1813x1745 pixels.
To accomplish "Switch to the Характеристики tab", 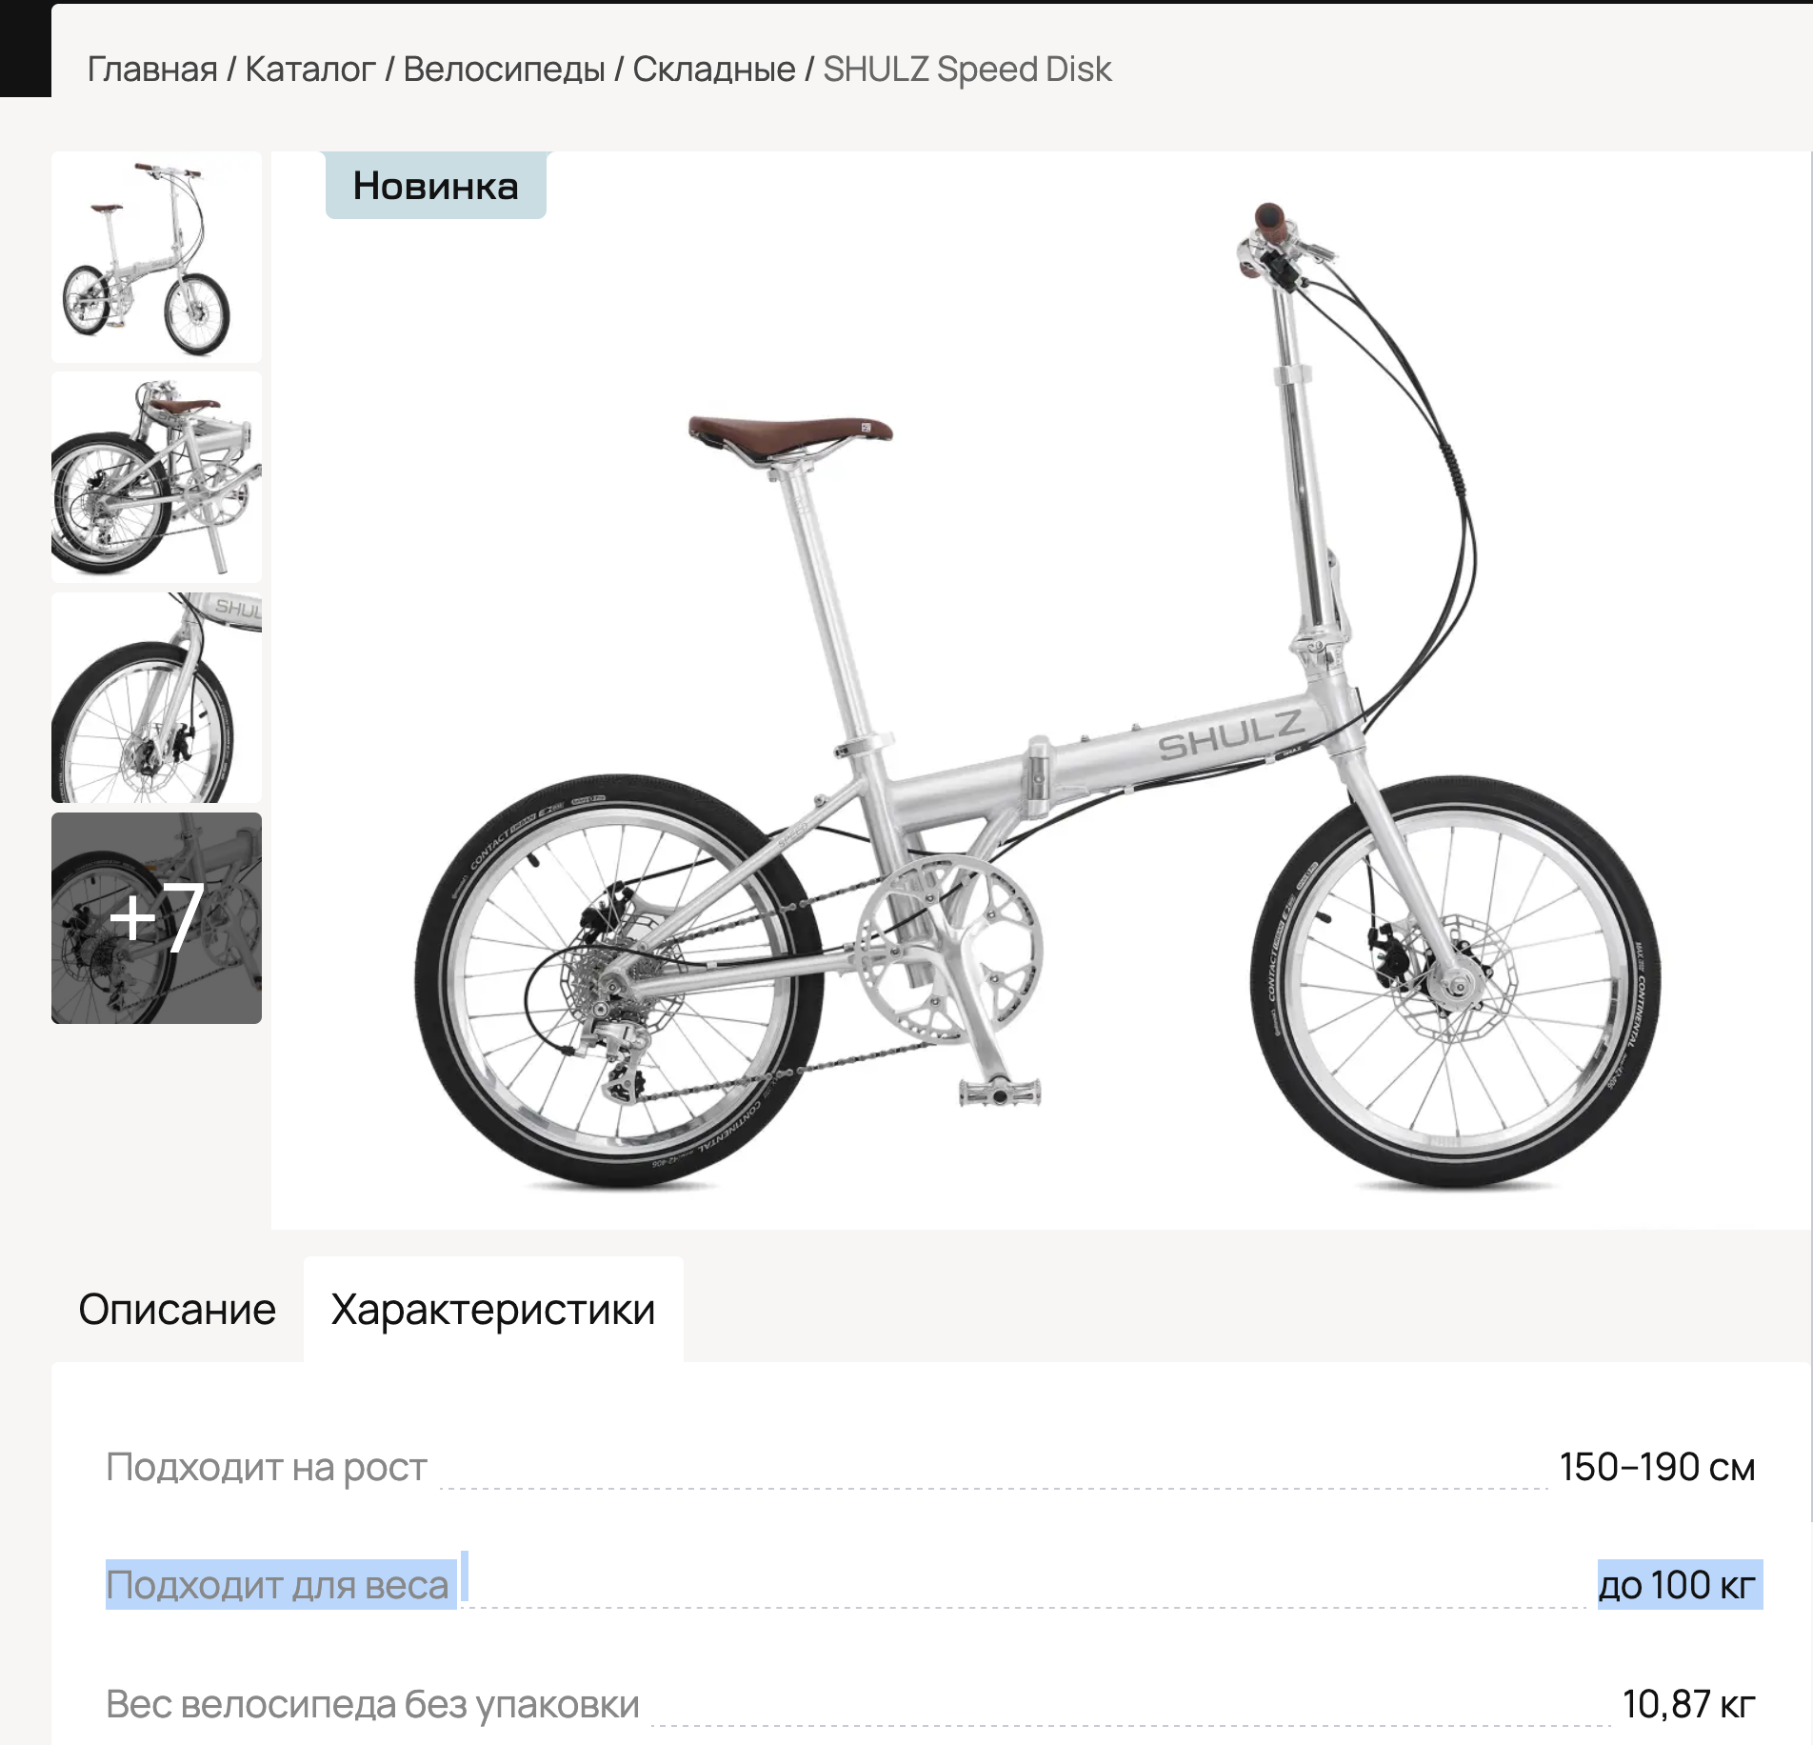I will (493, 1310).
